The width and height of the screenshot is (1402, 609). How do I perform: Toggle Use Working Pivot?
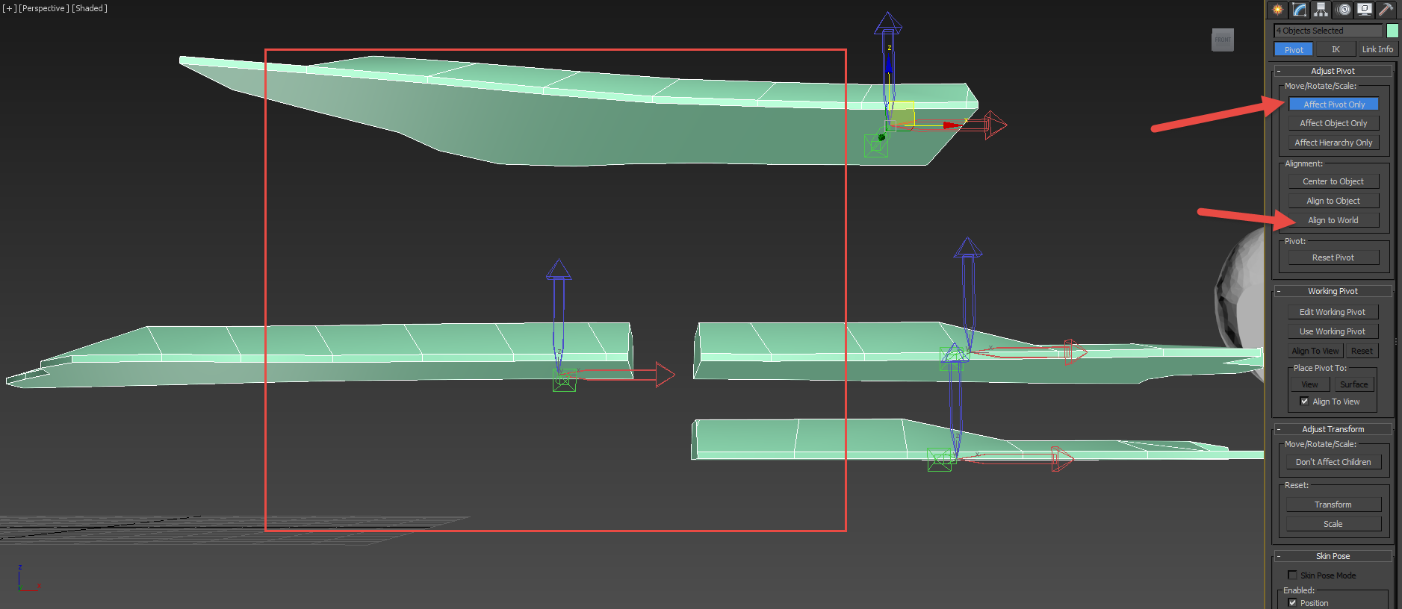coord(1333,331)
